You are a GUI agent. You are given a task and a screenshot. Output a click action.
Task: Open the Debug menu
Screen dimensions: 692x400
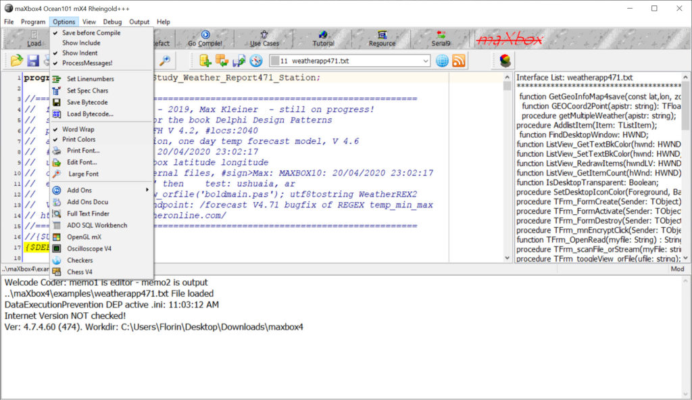tap(113, 22)
